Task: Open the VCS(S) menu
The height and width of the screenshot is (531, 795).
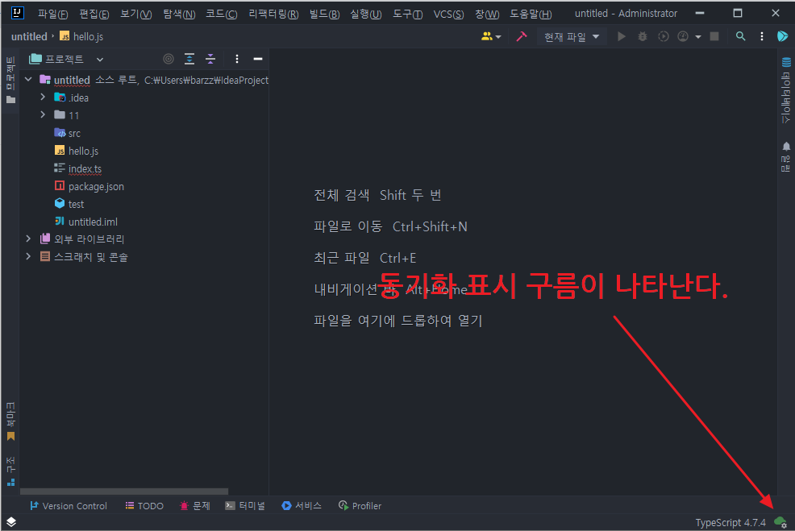Action: tap(448, 14)
